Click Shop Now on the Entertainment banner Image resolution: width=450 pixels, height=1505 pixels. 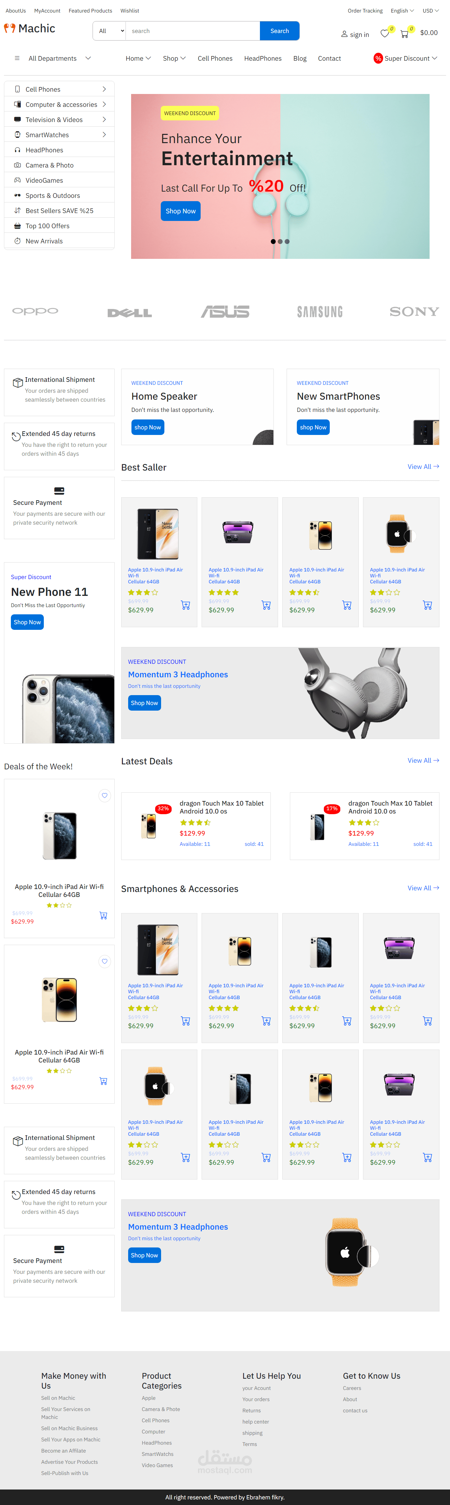(180, 211)
